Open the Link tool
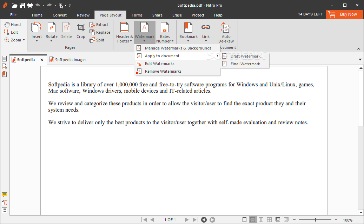 coord(206,28)
